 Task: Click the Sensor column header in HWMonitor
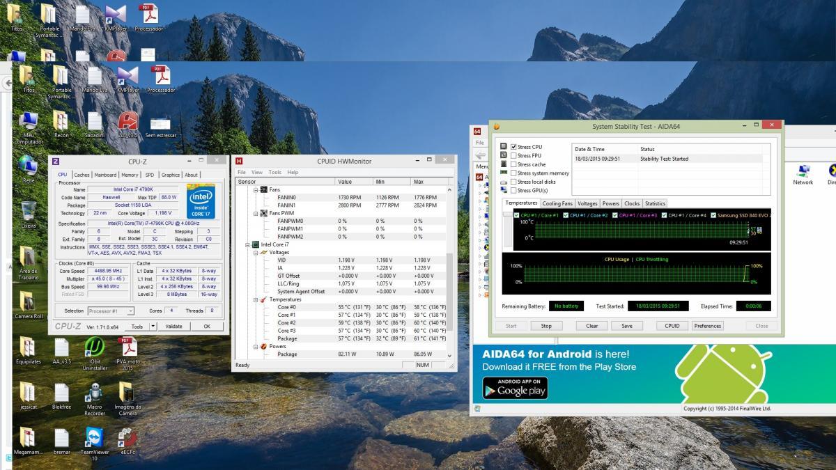285,181
